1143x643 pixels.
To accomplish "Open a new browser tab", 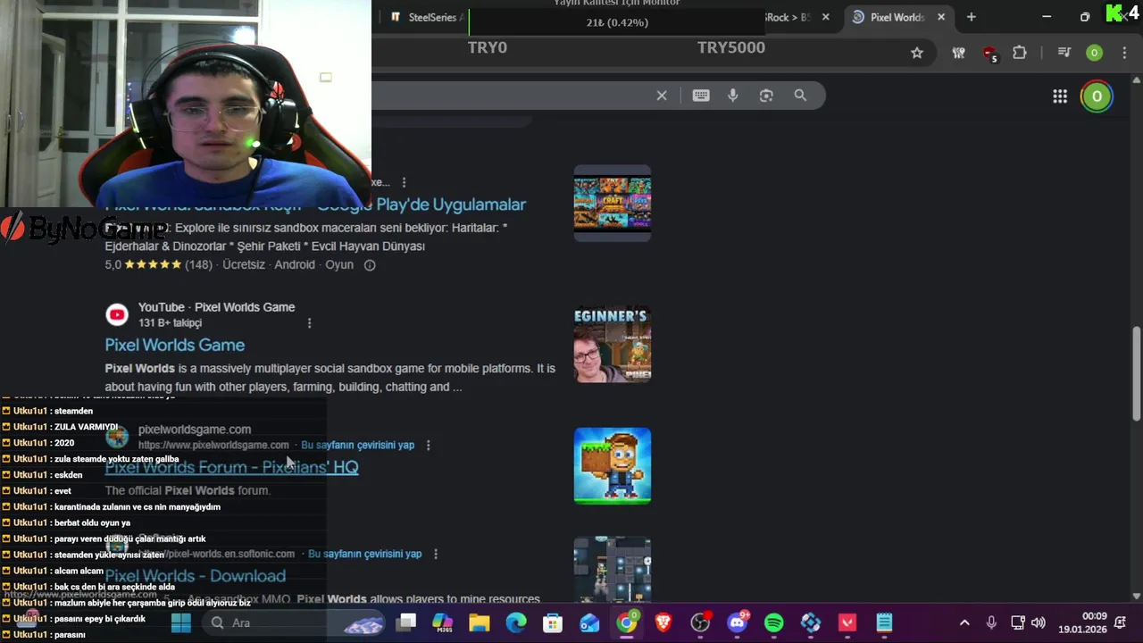I will (x=971, y=17).
